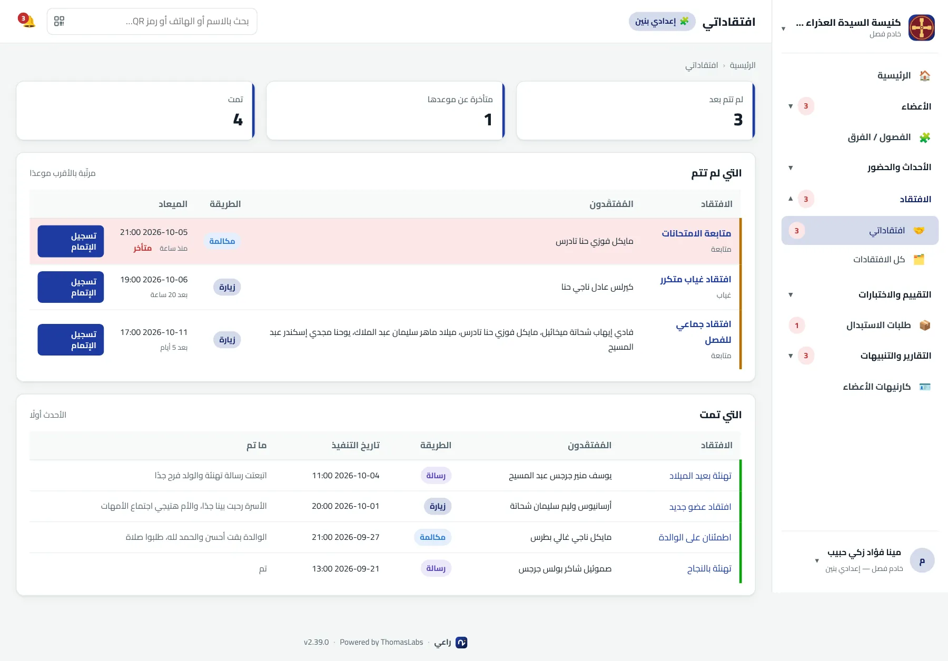This screenshot has width=948, height=661.
Task: Click the إعدادي بنين class badge
Action: tap(662, 21)
